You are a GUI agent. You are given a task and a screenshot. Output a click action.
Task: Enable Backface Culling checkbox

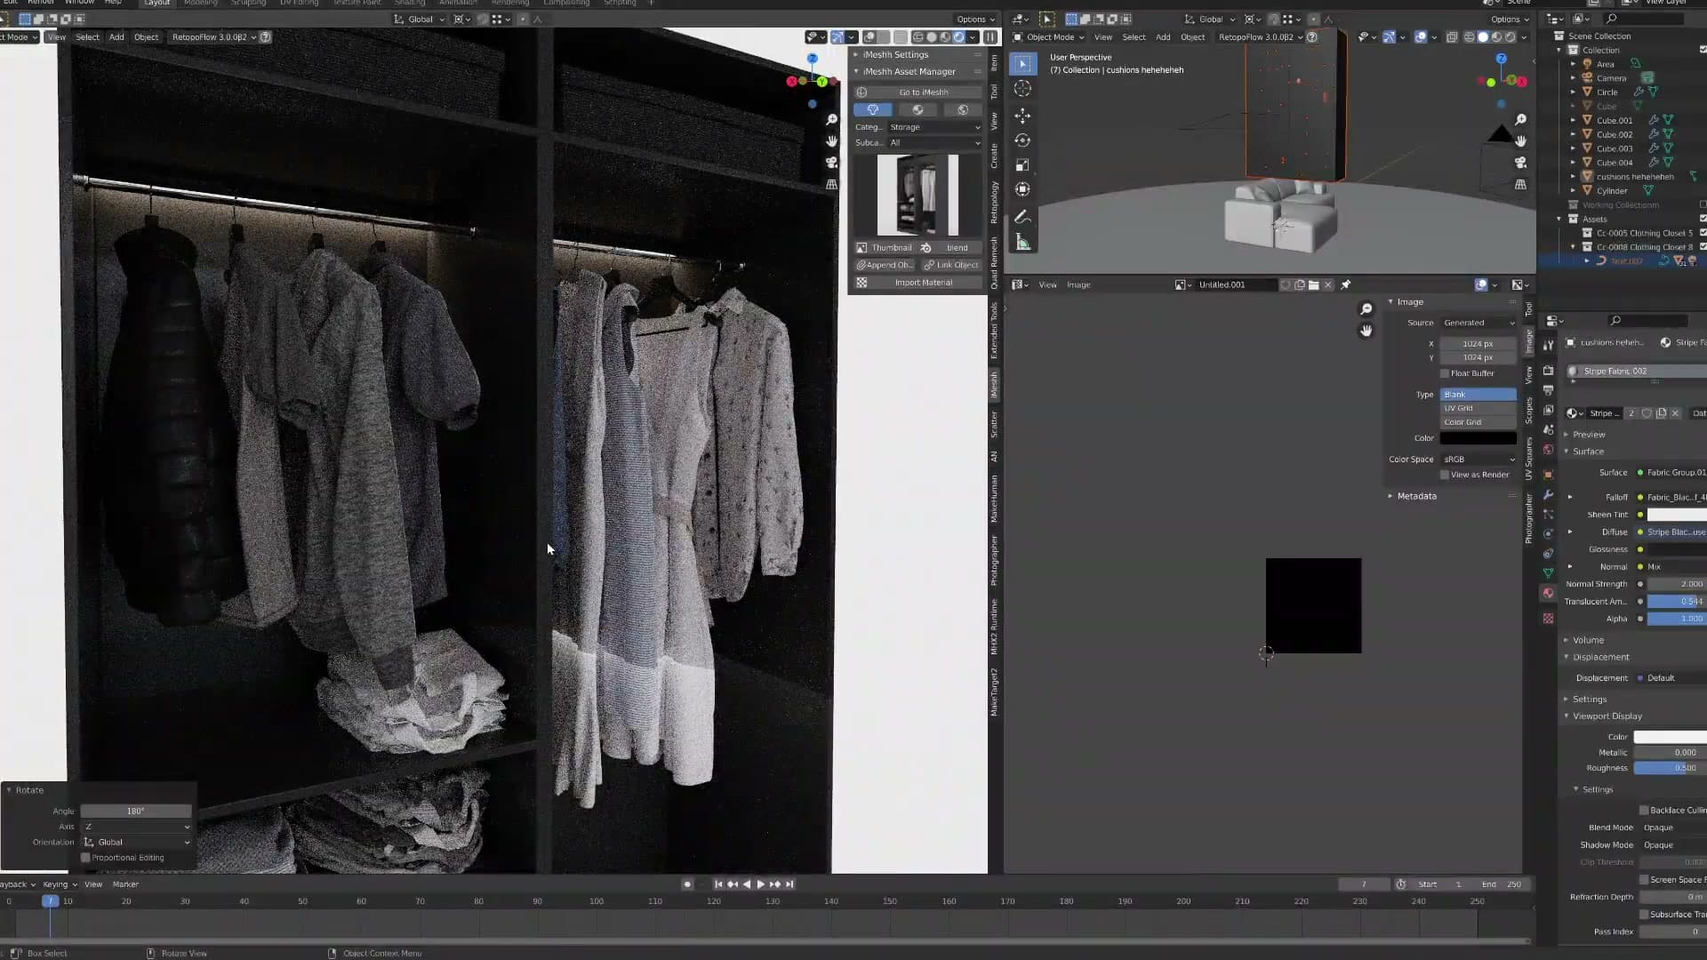1644,811
